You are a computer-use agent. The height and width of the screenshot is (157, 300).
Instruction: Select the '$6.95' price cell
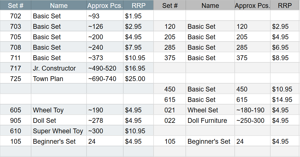285,47
